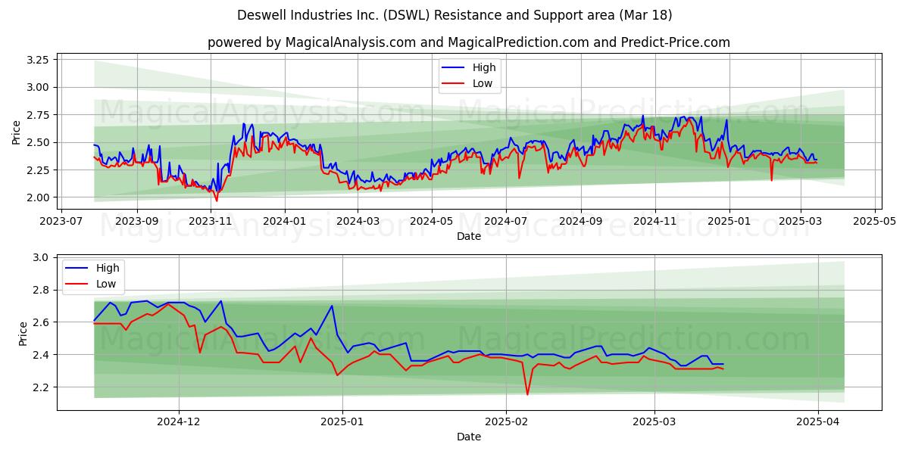Screen dimensions: 909x454
Task: Click the 2023-07 date tick
Action: pyautogui.click(x=62, y=221)
